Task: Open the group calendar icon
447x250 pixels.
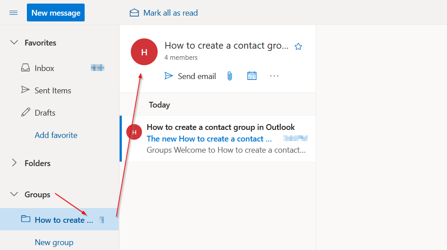Action: point(252,76)
